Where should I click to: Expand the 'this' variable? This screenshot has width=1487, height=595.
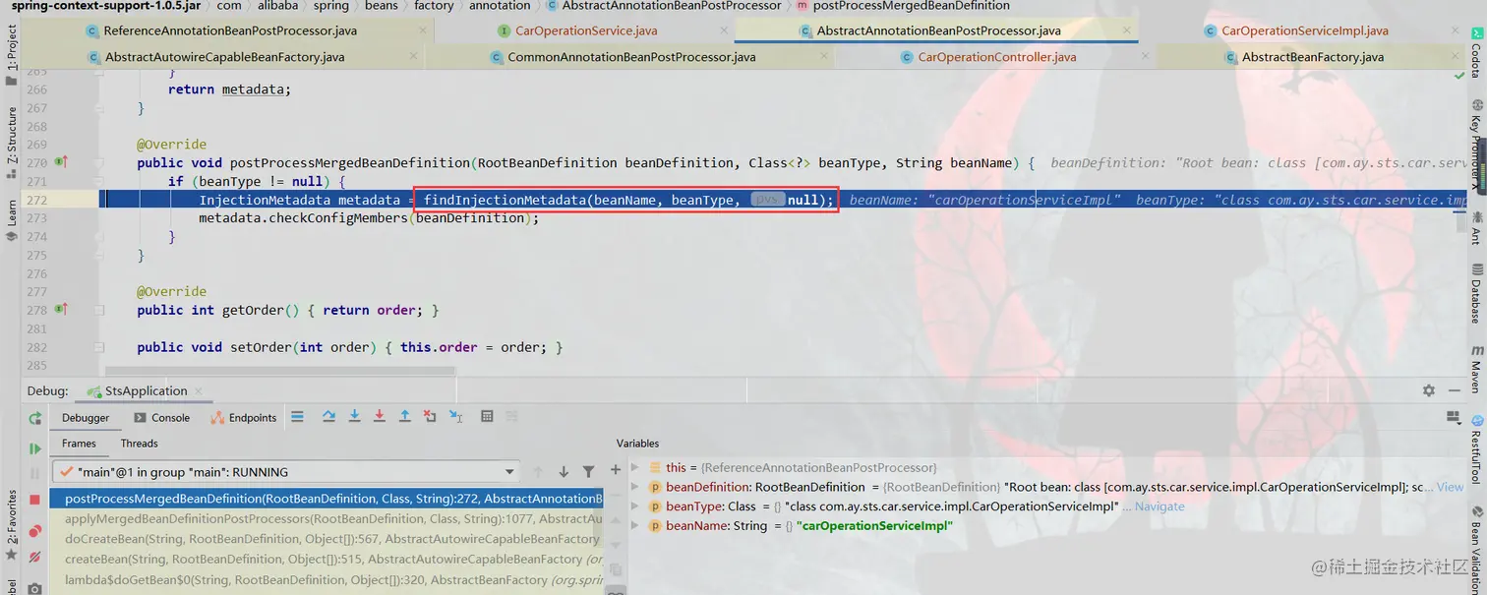point(635,467)
